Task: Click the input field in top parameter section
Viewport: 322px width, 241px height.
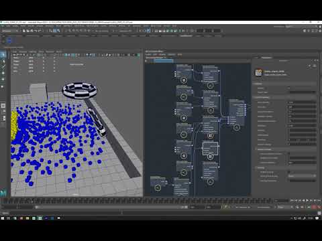Action: [x=302, y=92]
